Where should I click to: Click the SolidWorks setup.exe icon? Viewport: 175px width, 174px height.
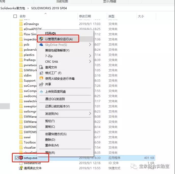tap(21, 158)
